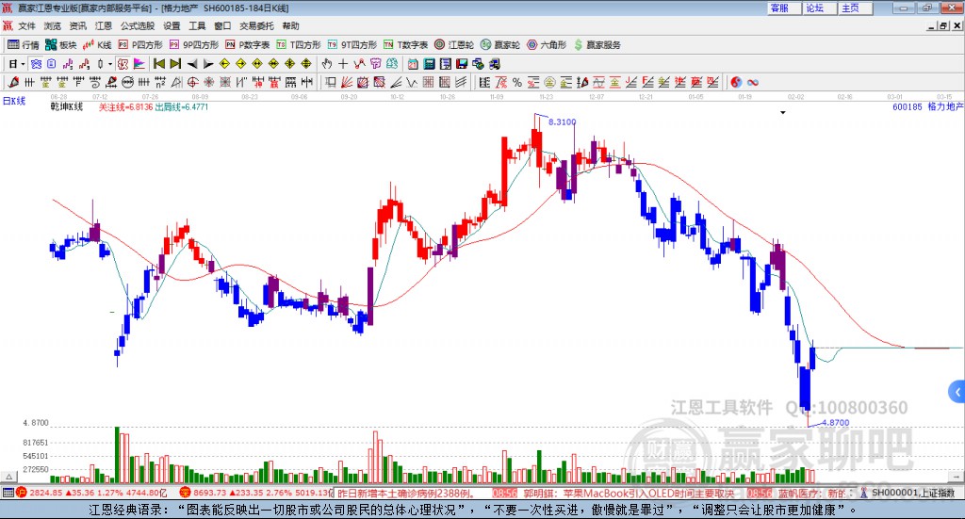Screen dimensions: 965x519
Task: Open the 9T四方形 tool
Action: (x=352, y=45)
